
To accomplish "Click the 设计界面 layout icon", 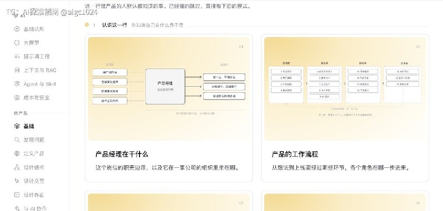I will [x=17, y=194].
